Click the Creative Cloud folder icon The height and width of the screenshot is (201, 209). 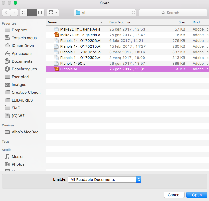pos(7,92)
